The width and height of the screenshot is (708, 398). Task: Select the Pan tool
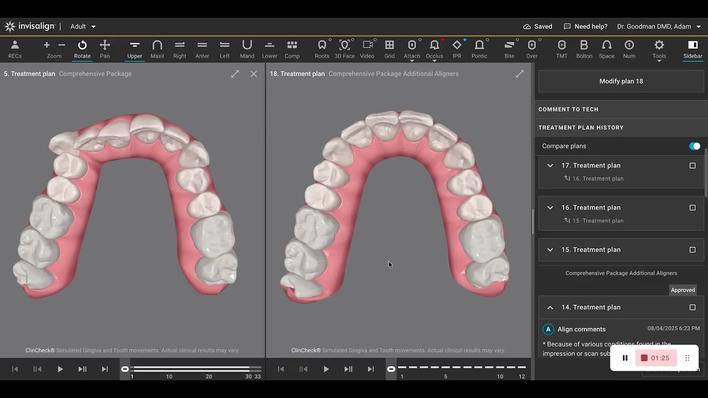point(105,49)
